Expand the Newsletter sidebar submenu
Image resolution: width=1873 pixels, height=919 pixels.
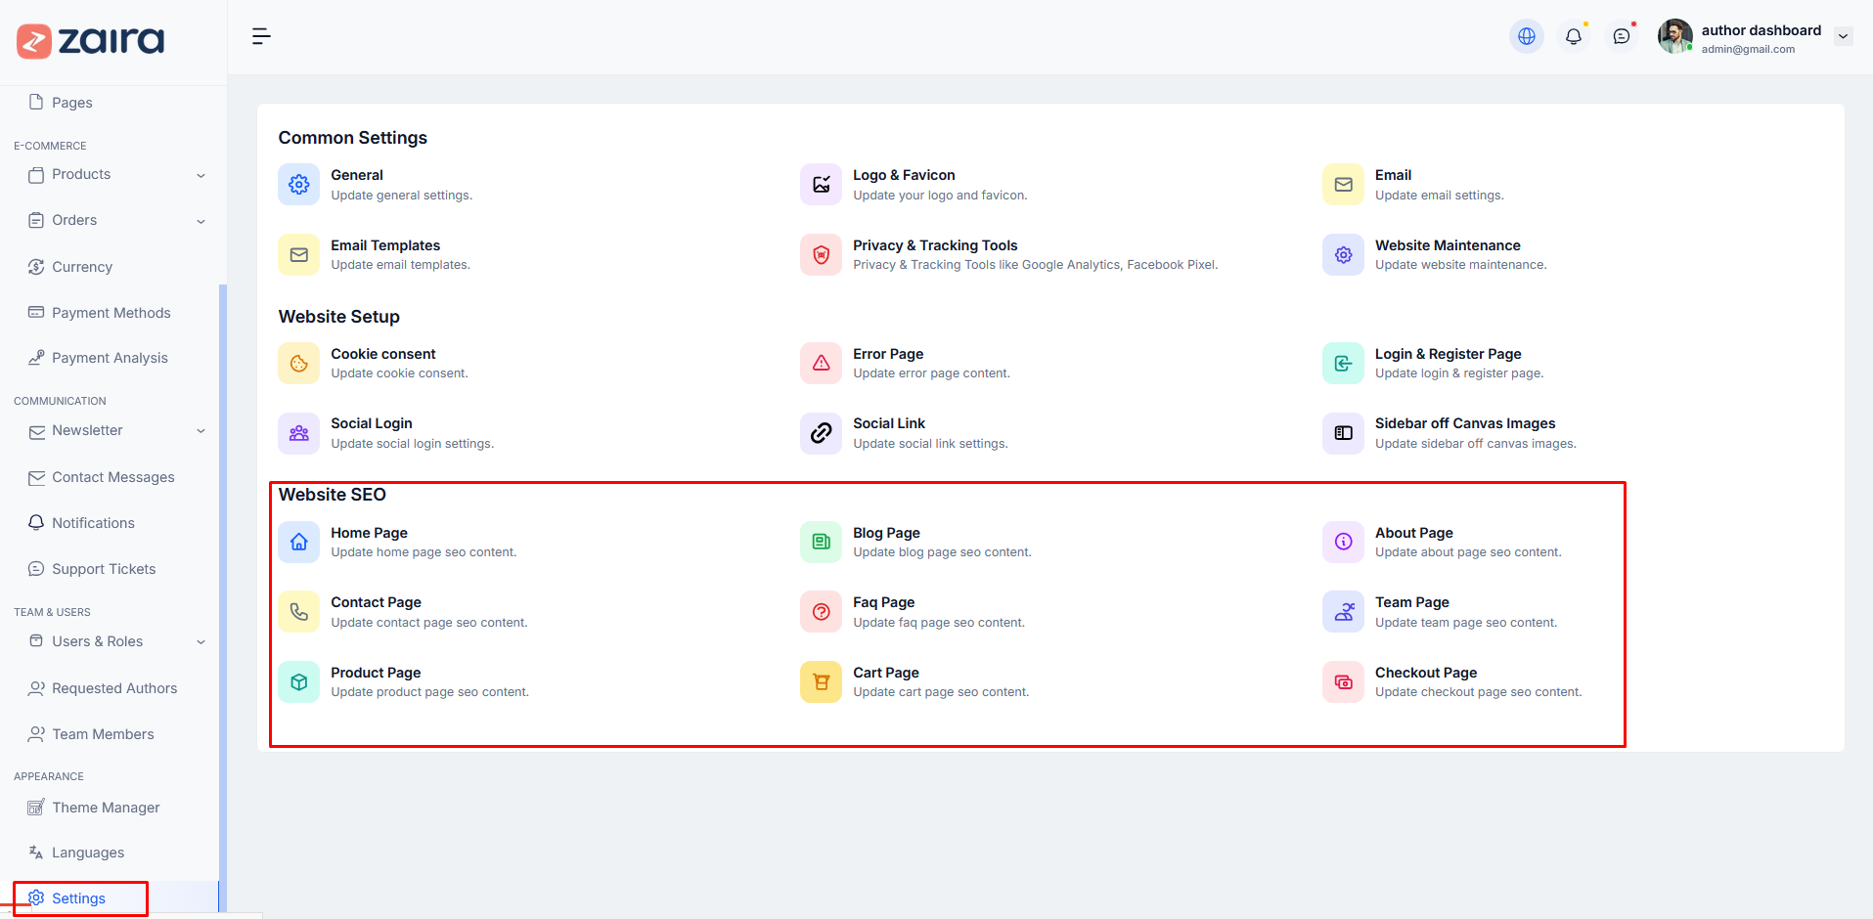201,431
